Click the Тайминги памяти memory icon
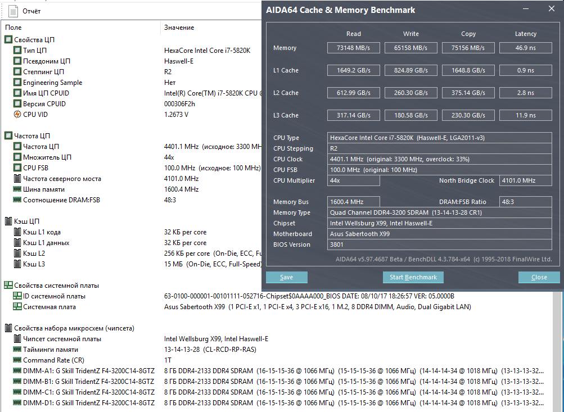 coord(17,350)
